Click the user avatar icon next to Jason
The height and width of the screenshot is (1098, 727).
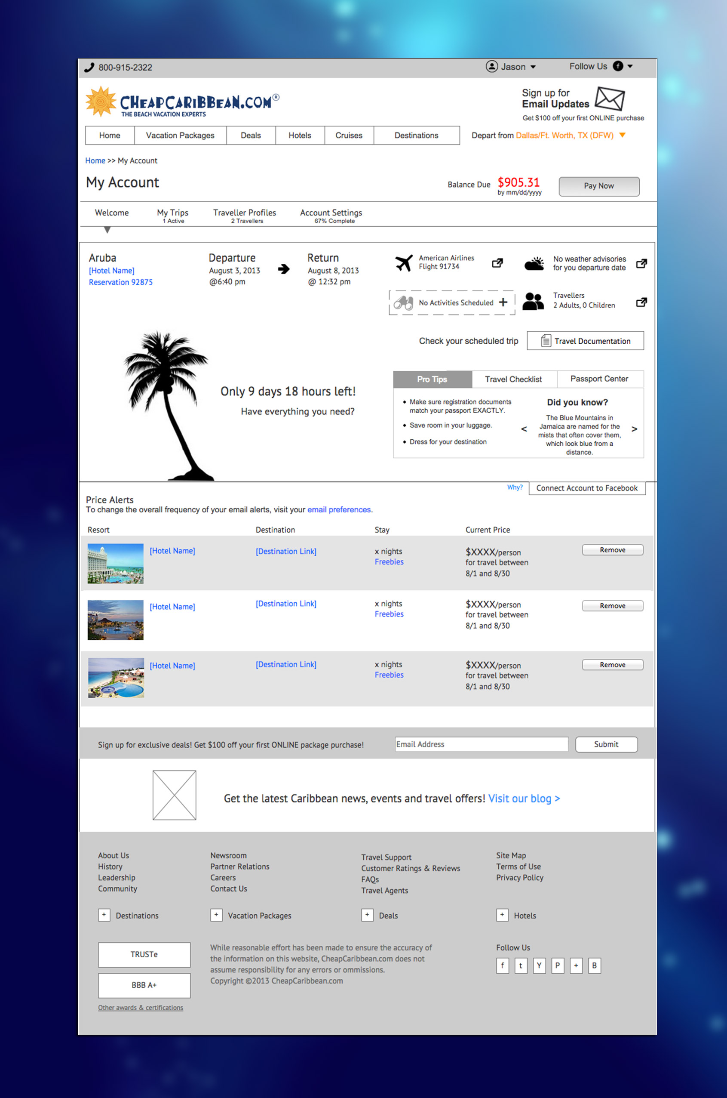[491, 66]
